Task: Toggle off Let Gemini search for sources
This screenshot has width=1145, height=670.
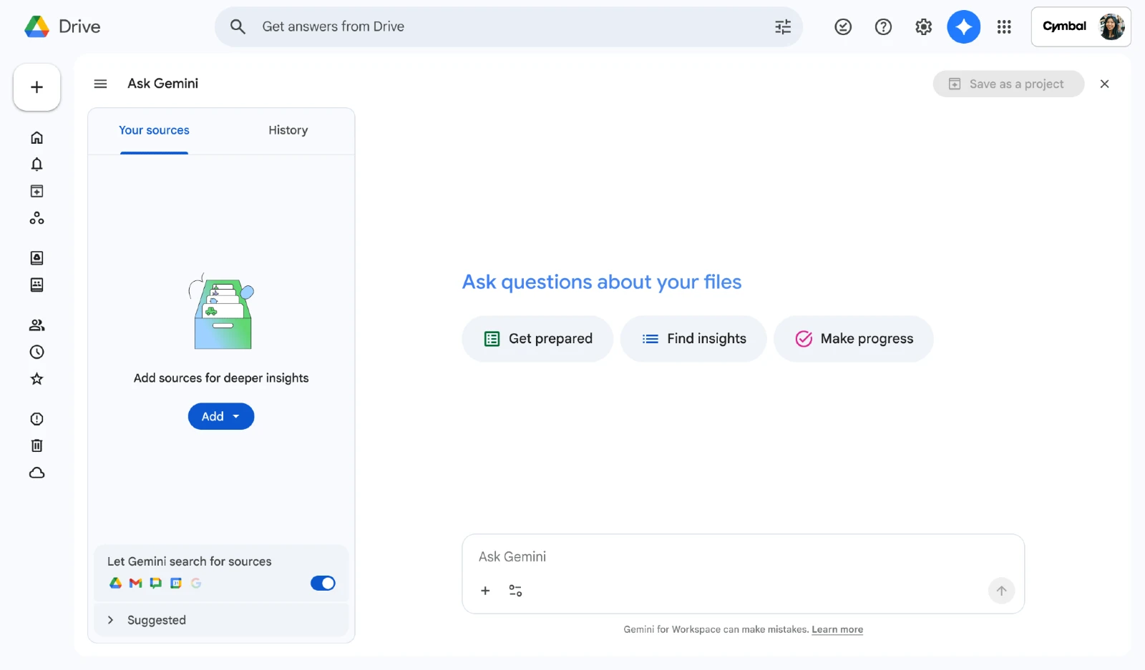Action: [323, 583]
